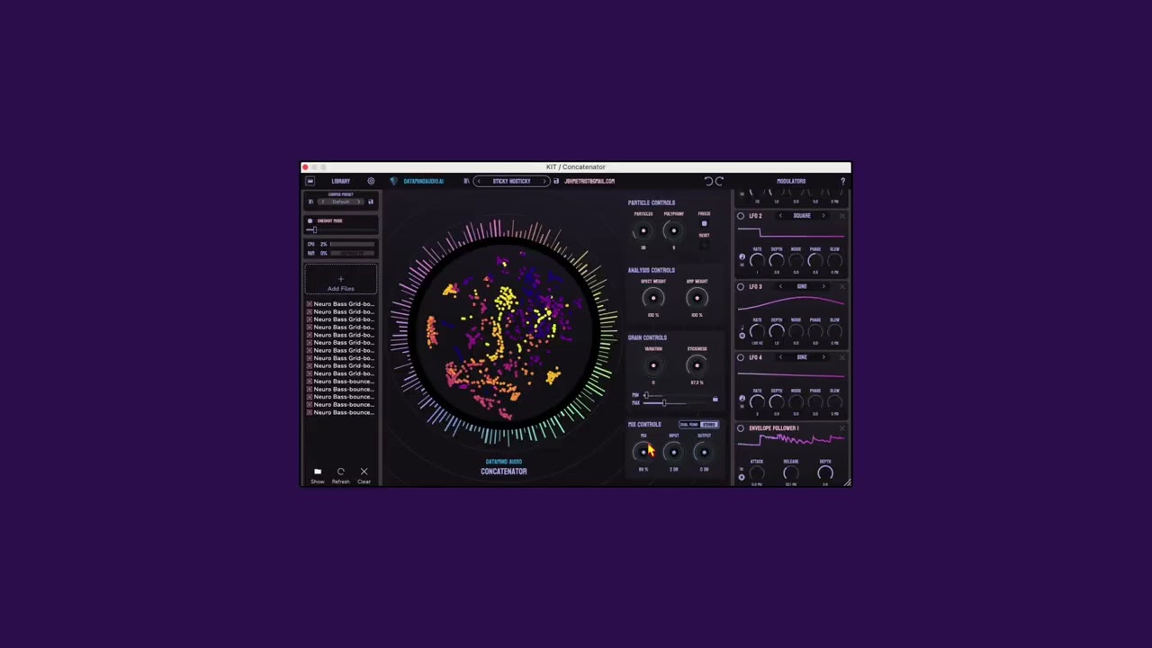Enable the Envelope Follower 1 power circle
The height and width of the screenshot is (648, 1152).
tap(741, 428)
